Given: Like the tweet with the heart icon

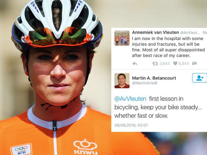Looking at the screenshot, I should (x=175, y=64).
